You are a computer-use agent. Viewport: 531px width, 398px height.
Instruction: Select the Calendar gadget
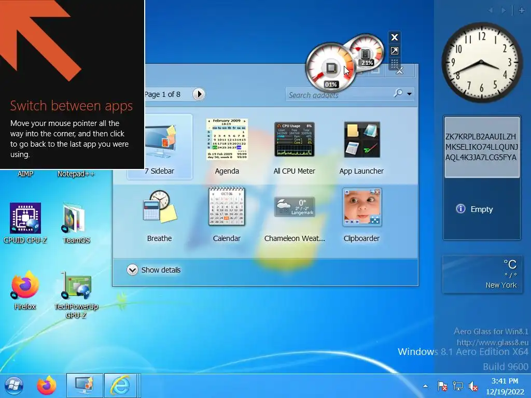point(227,206)
